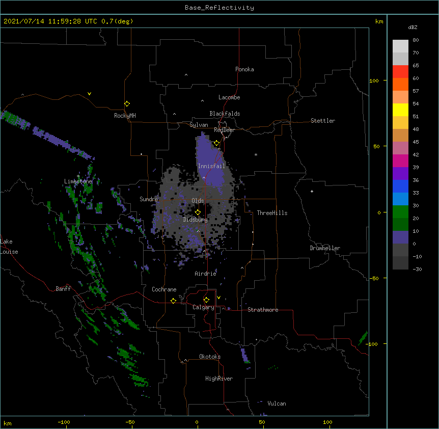
Task: Select the Banff label
Action: pyautogui.click(x=63, y=289)
